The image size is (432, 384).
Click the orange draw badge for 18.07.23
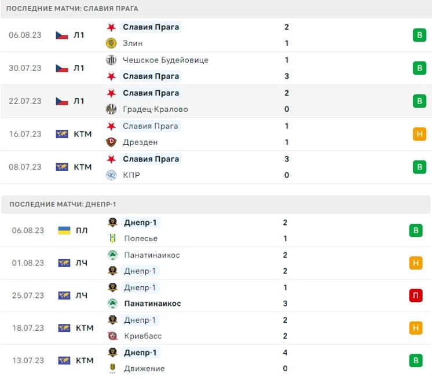tap(415, 328)
